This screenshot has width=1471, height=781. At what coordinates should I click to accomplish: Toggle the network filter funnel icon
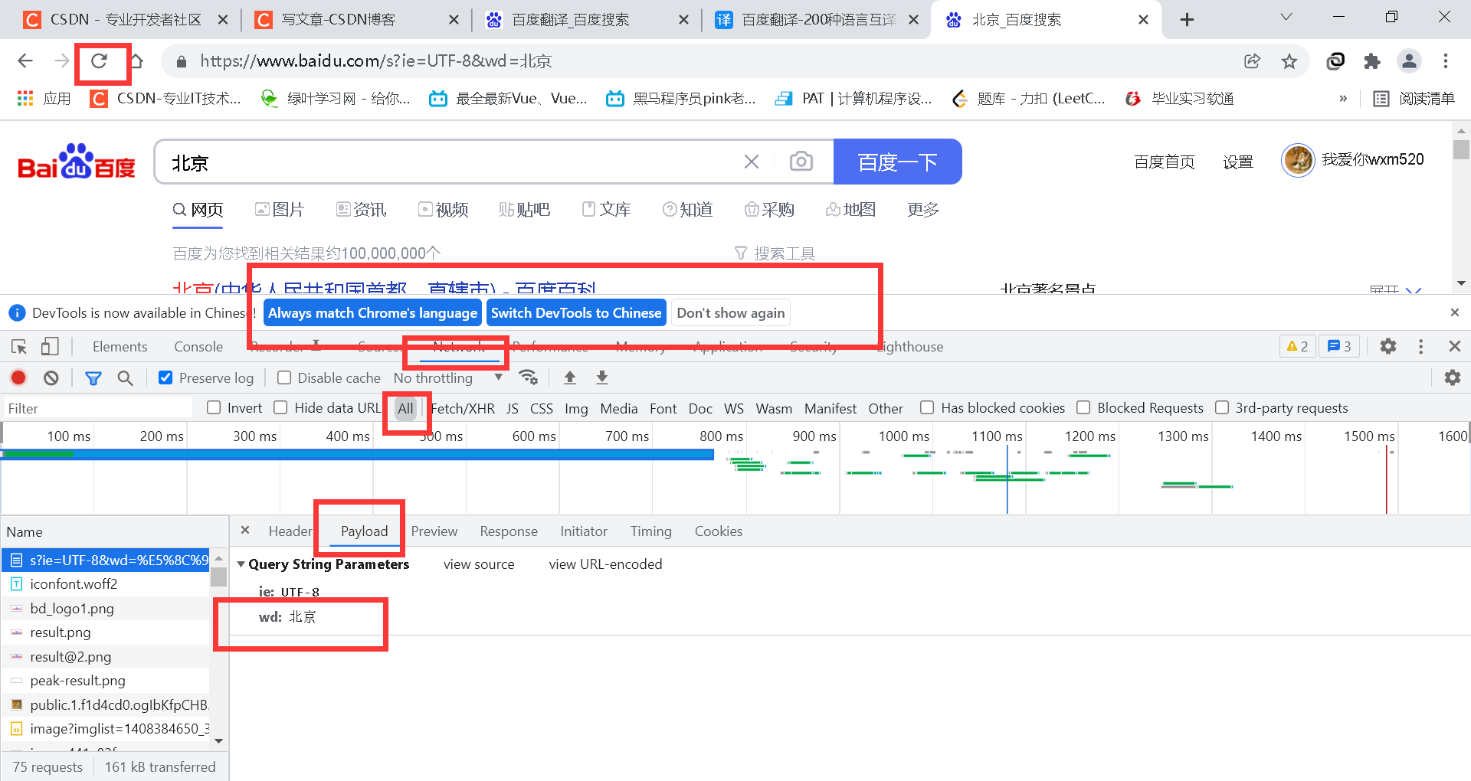coord(93,377)
